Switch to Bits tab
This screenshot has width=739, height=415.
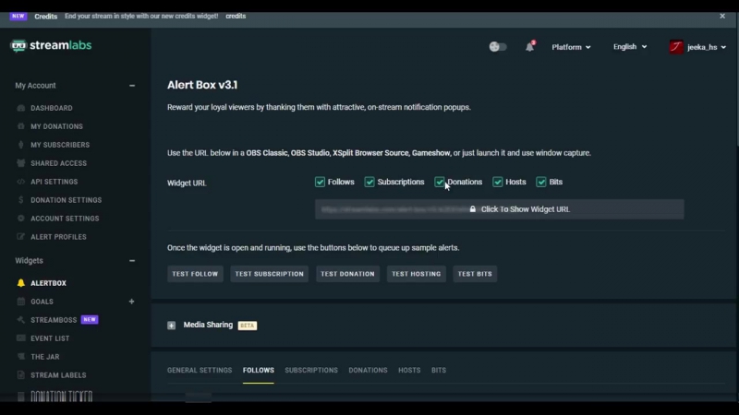[438, 371]
